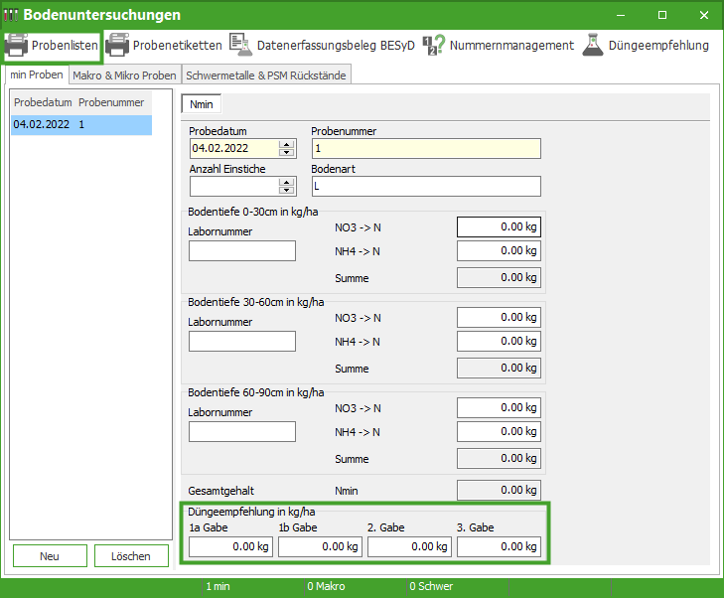Click the Probenummer input field

point(425,149)
